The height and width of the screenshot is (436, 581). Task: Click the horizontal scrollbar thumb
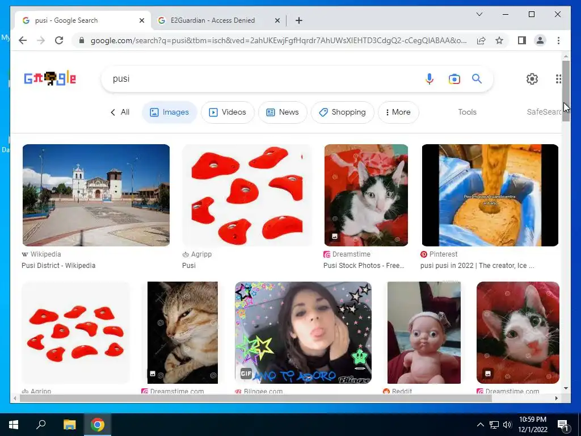click(256, 398)
